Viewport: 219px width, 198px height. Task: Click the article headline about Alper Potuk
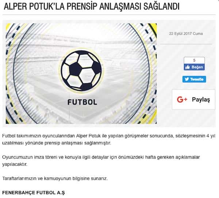tap(92, 6)
